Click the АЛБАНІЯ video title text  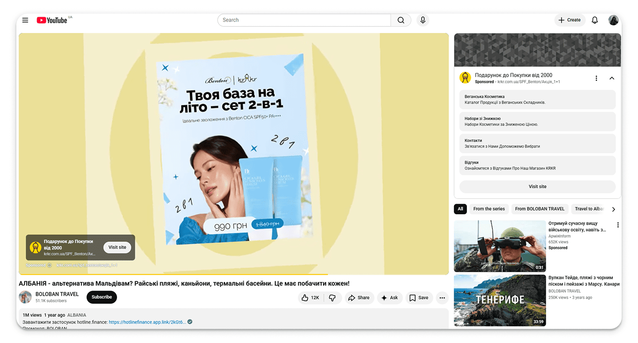[x=184, y=283]
